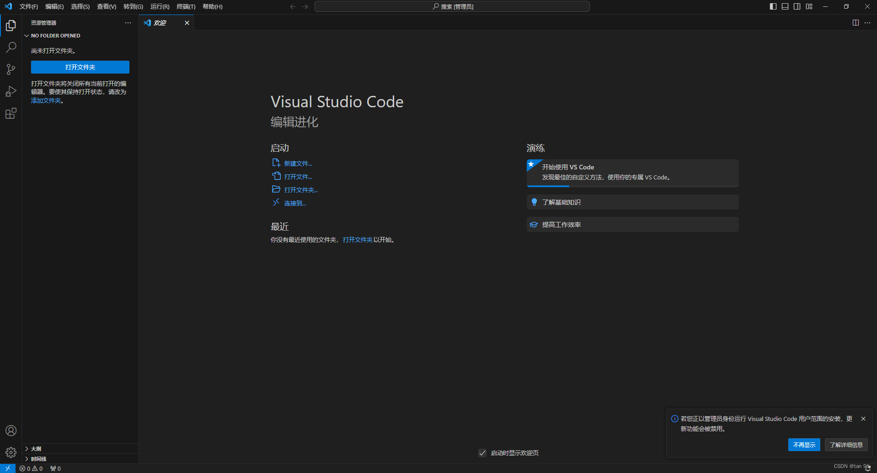Click the walkthrough progress bar under 开始使用
This screenshot has height=473, width=877.
[632, 186]
